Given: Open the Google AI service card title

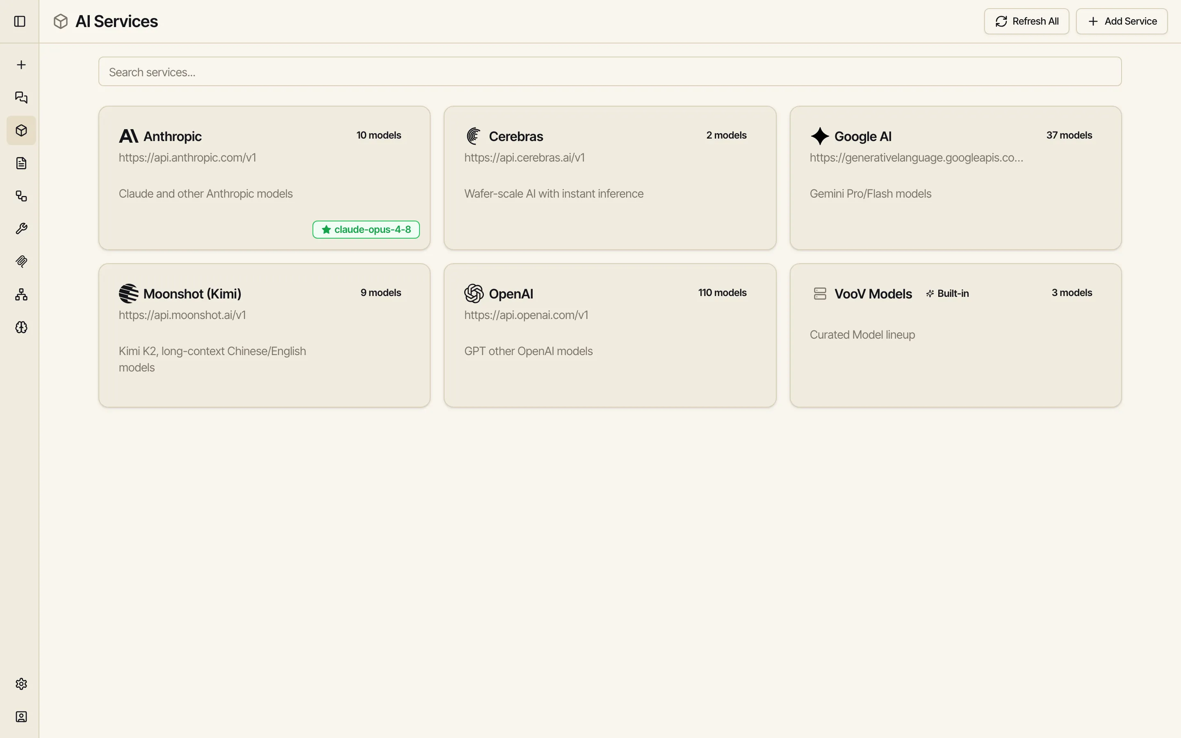Looking at the screenshot, I should point(863,137).
